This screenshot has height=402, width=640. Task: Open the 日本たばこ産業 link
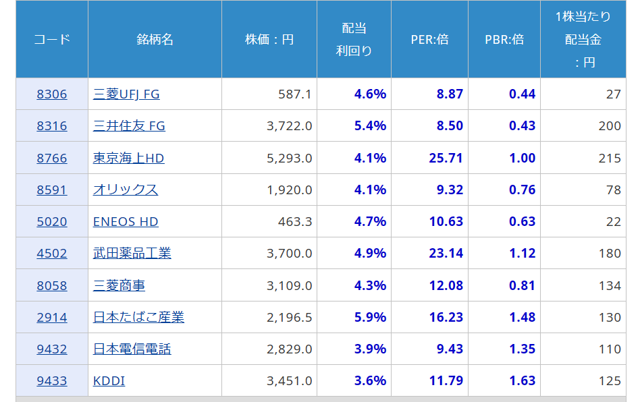pyautogui.click(x=138, y=318)
